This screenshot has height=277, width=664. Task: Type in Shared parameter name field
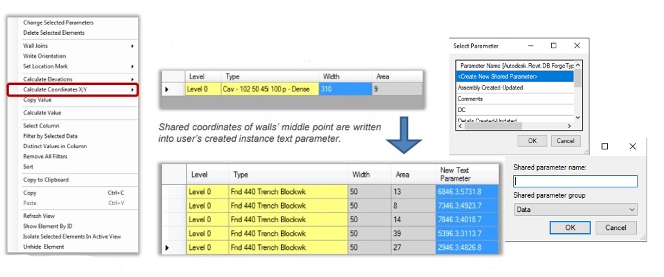574,182
